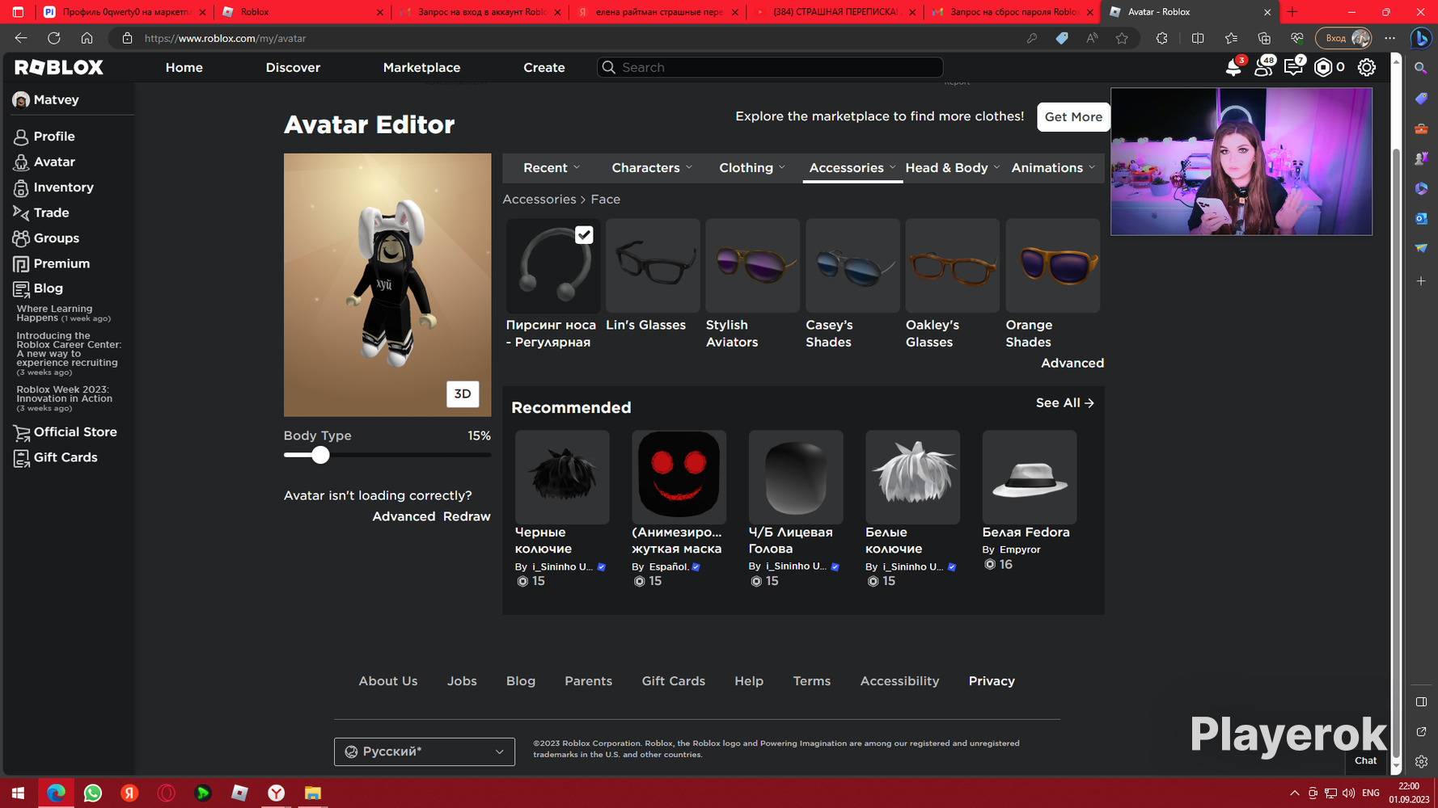Open the friends icon with 48 badge
This screenshot has width=1438, height=808.
click(1263, 68)
